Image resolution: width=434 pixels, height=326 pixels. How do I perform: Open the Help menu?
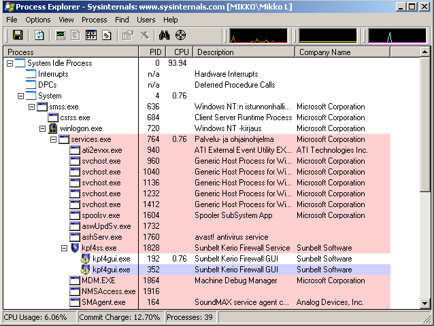coord(170,20)
